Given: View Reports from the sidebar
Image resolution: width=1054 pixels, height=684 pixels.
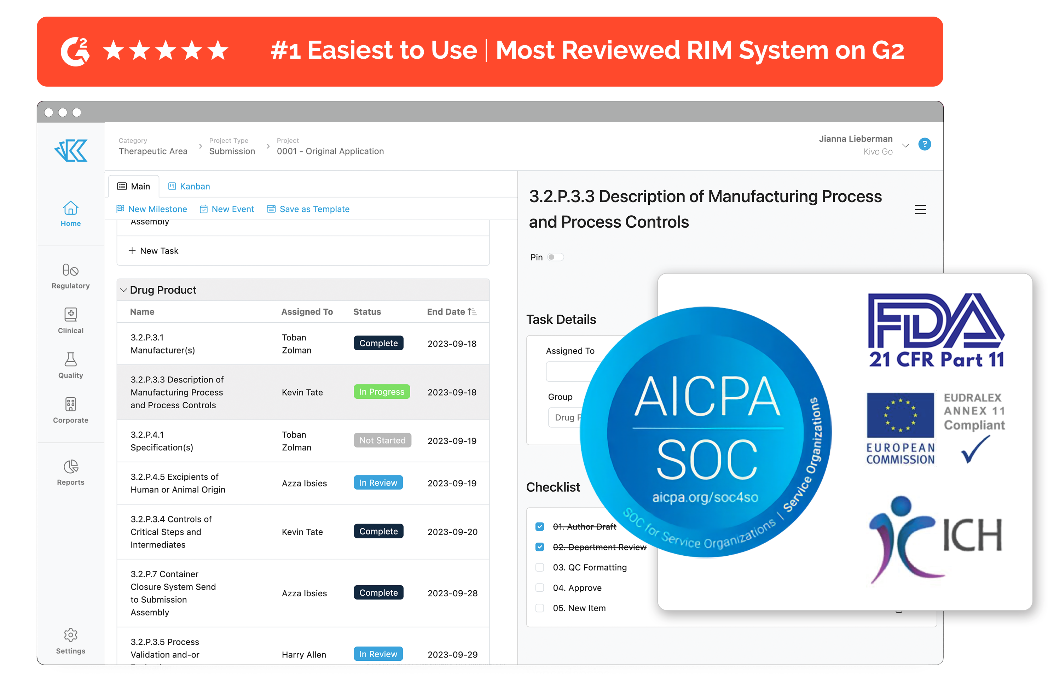Looking at the screenshot, I should point(70,473).
